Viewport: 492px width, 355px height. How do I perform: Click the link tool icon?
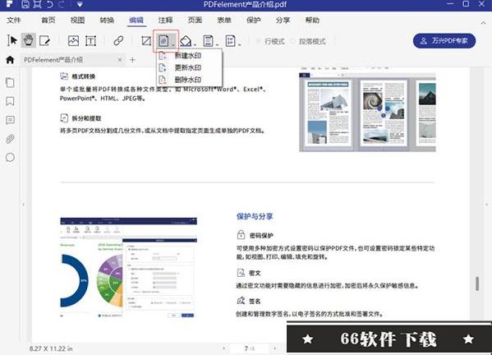118,40
